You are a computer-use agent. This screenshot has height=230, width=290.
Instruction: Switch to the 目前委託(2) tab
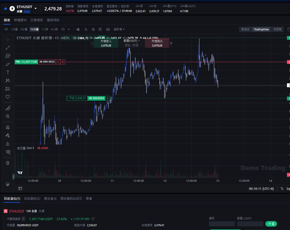click(32, 198)
